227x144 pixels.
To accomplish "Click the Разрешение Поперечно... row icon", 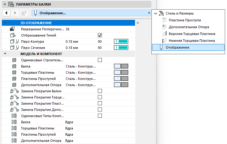I will click(x=12, y=29).
